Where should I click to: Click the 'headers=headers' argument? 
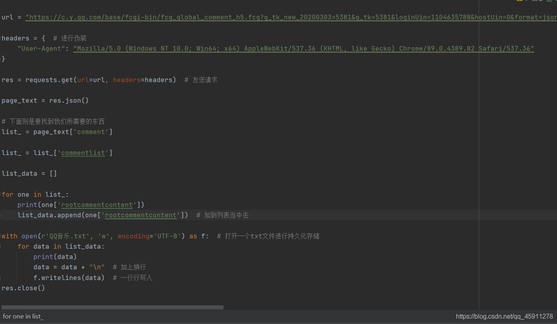pos(143,80)
